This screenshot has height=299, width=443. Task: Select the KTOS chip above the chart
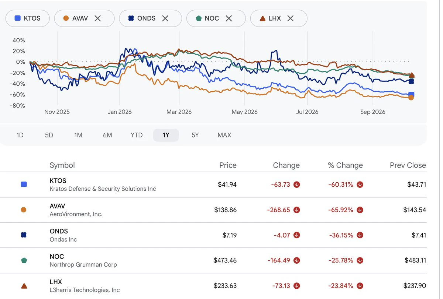pyautogui.click(x=28, y=18)
